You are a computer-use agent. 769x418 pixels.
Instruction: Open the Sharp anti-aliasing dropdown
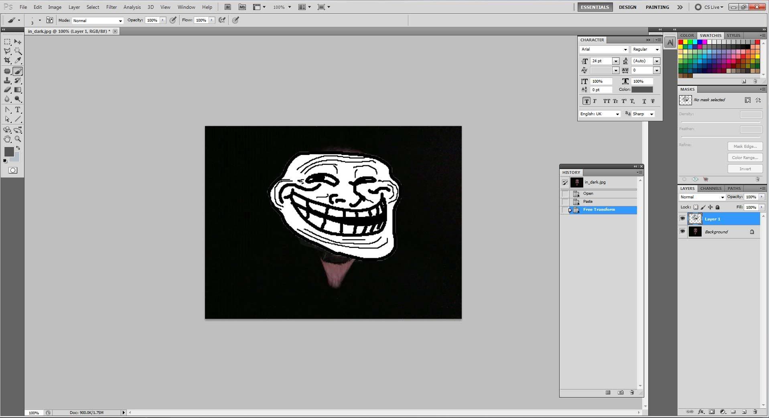tap(643, 114)
